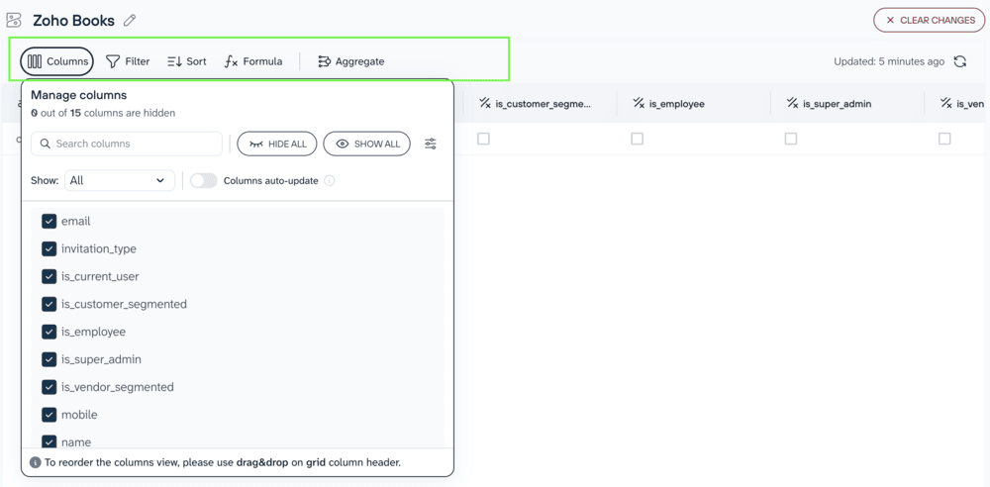The height and width of the screenshot is (487, 990).
Task: Uncheck the name column checkbox
Action: click(x=49, y=441)
